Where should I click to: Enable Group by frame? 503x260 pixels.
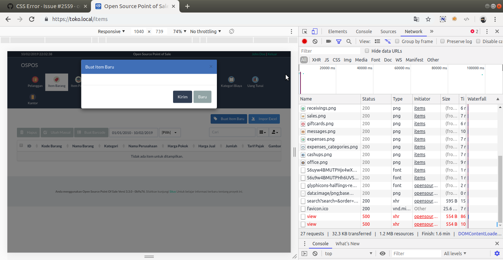pyautogui.click(x=397, y=41)
